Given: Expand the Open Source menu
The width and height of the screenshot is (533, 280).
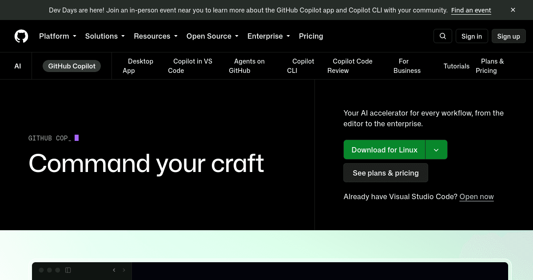Looking at the screenshot, I should (x=212, y=36).
